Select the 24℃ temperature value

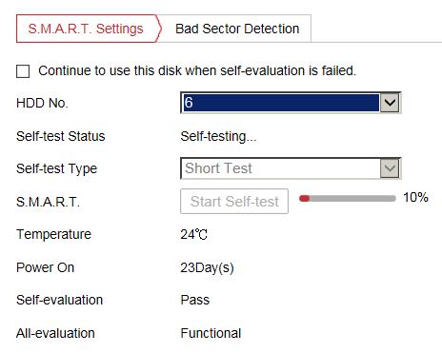click(x=194, y=235)
